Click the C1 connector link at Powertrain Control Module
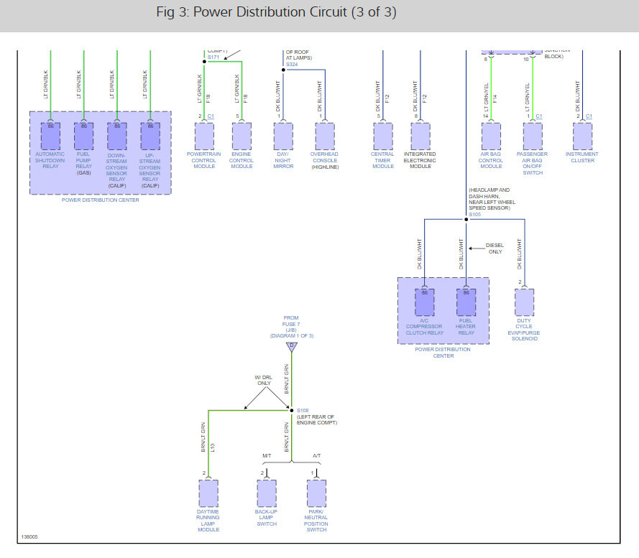 pyautogui.click(x=211, y=116)
